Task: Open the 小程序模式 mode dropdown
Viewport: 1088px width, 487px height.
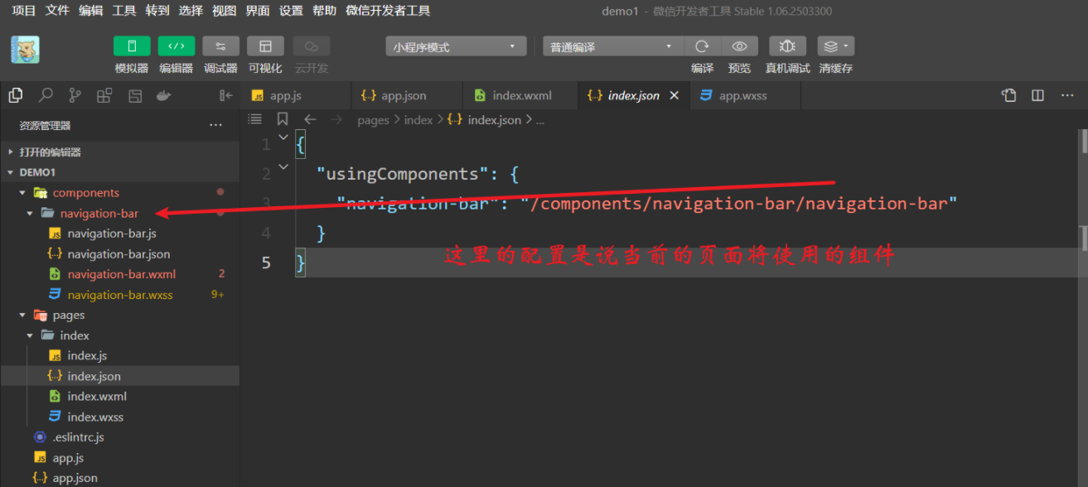Action: pyautogui.click(x=456, y=47)
